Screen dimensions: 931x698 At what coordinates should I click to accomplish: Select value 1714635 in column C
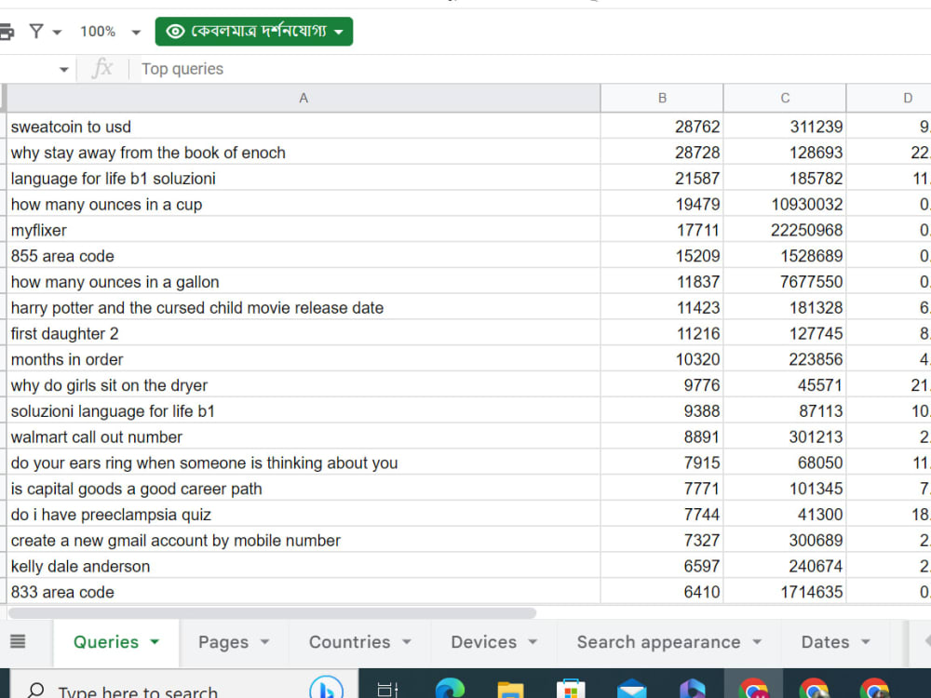pyautogui.click(x=785, y=591)
